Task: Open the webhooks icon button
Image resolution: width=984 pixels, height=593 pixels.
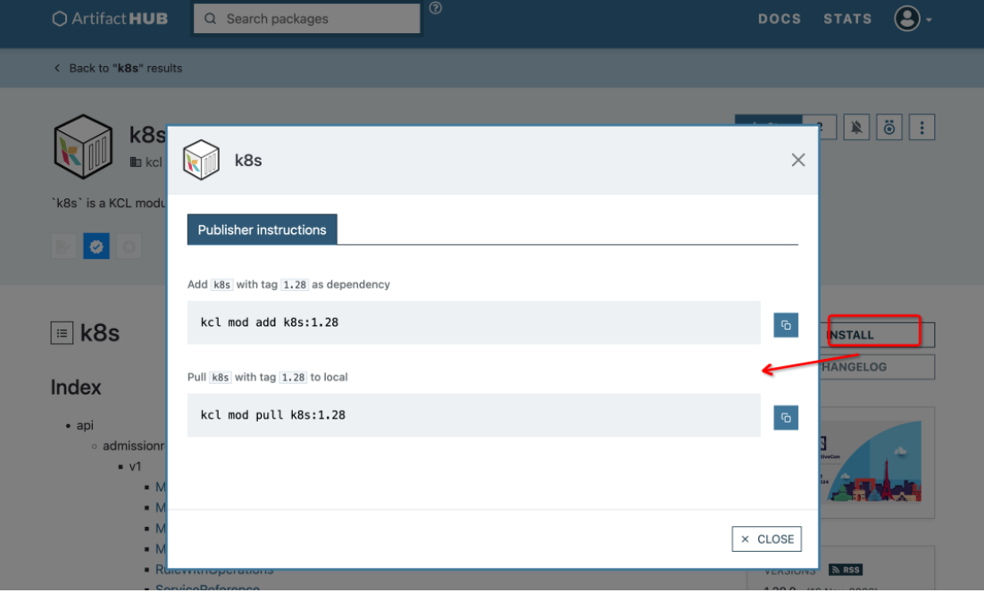Action: 888,128
